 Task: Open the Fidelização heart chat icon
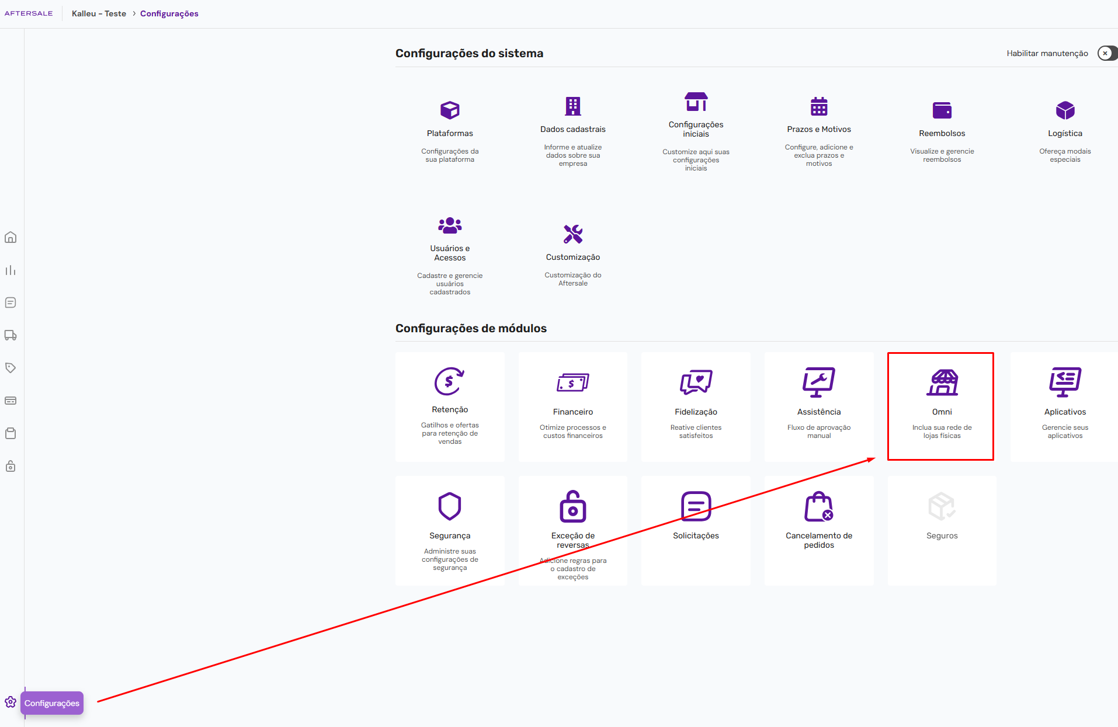point(696,382)
